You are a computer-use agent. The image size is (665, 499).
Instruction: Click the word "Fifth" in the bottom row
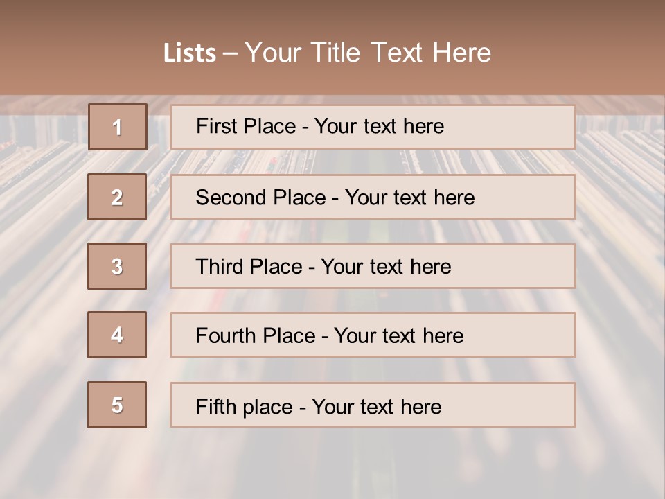tap(215, 406)
